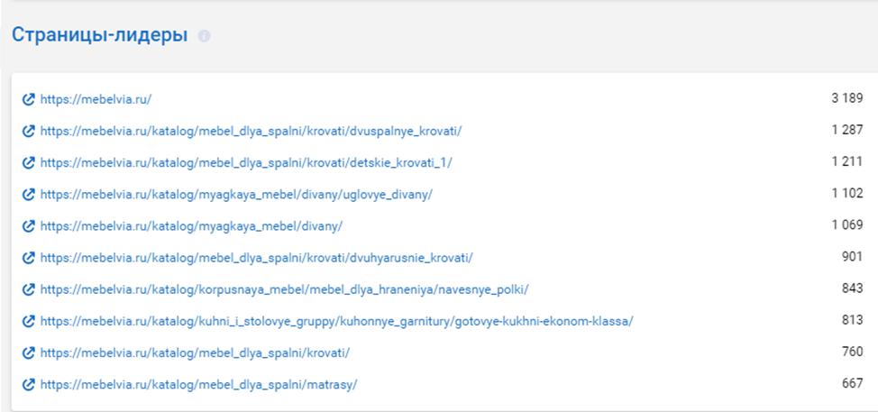
Task: Open the myagkaya_mebel/divany/ page link
Action: pos(191,226)
